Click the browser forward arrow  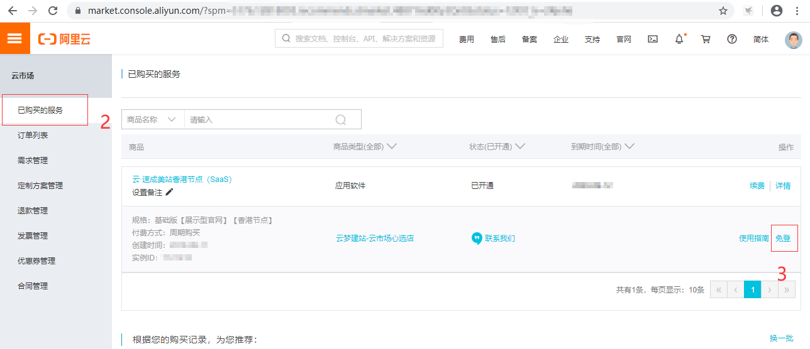pos(33,11)
